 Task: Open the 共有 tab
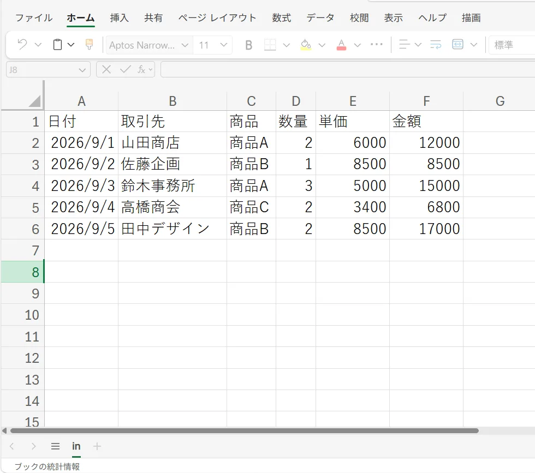[153, 18]
